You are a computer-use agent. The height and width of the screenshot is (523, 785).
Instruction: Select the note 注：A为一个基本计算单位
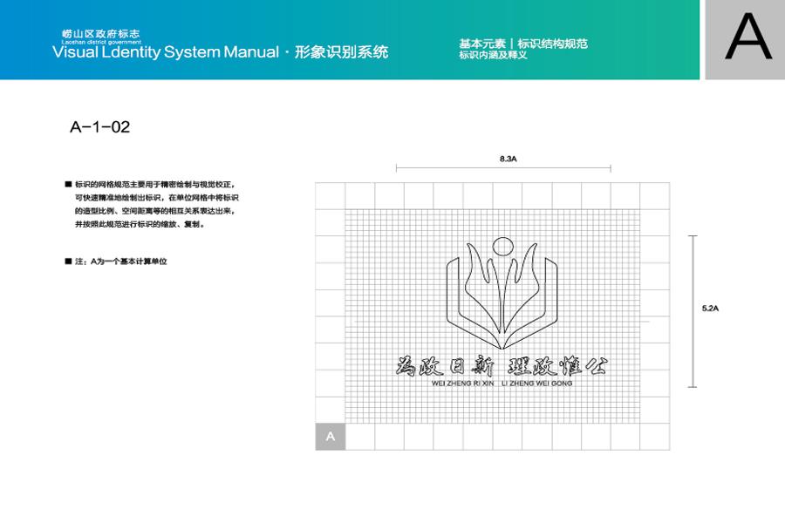pyautogui.click(x=121, y=261)
